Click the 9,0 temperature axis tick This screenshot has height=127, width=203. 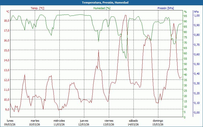[x=7, y=109]
